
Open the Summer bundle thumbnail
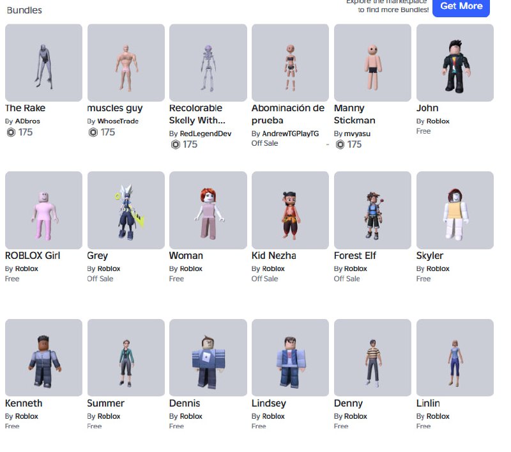[126, 358]
